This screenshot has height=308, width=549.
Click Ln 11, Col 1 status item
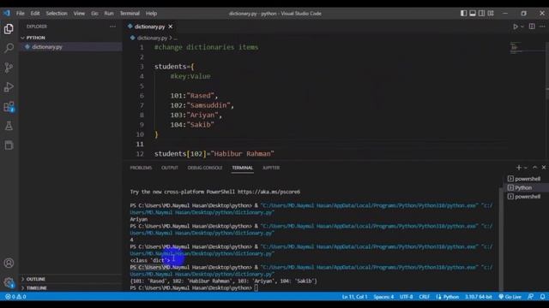(x=354, y=297)
